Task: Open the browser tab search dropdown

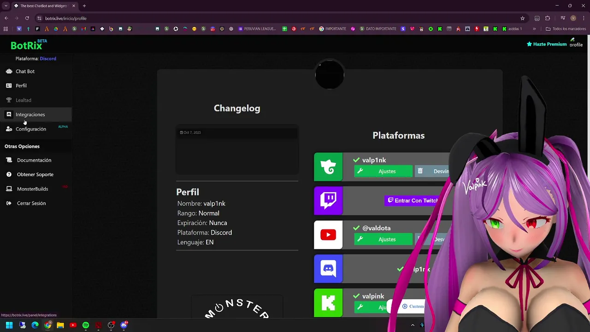Action: pyautogui.click(x=6, y=6)
